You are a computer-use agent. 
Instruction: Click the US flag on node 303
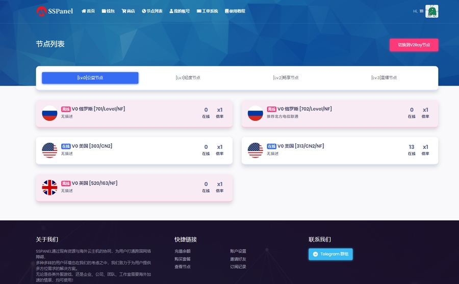(49, 150)
